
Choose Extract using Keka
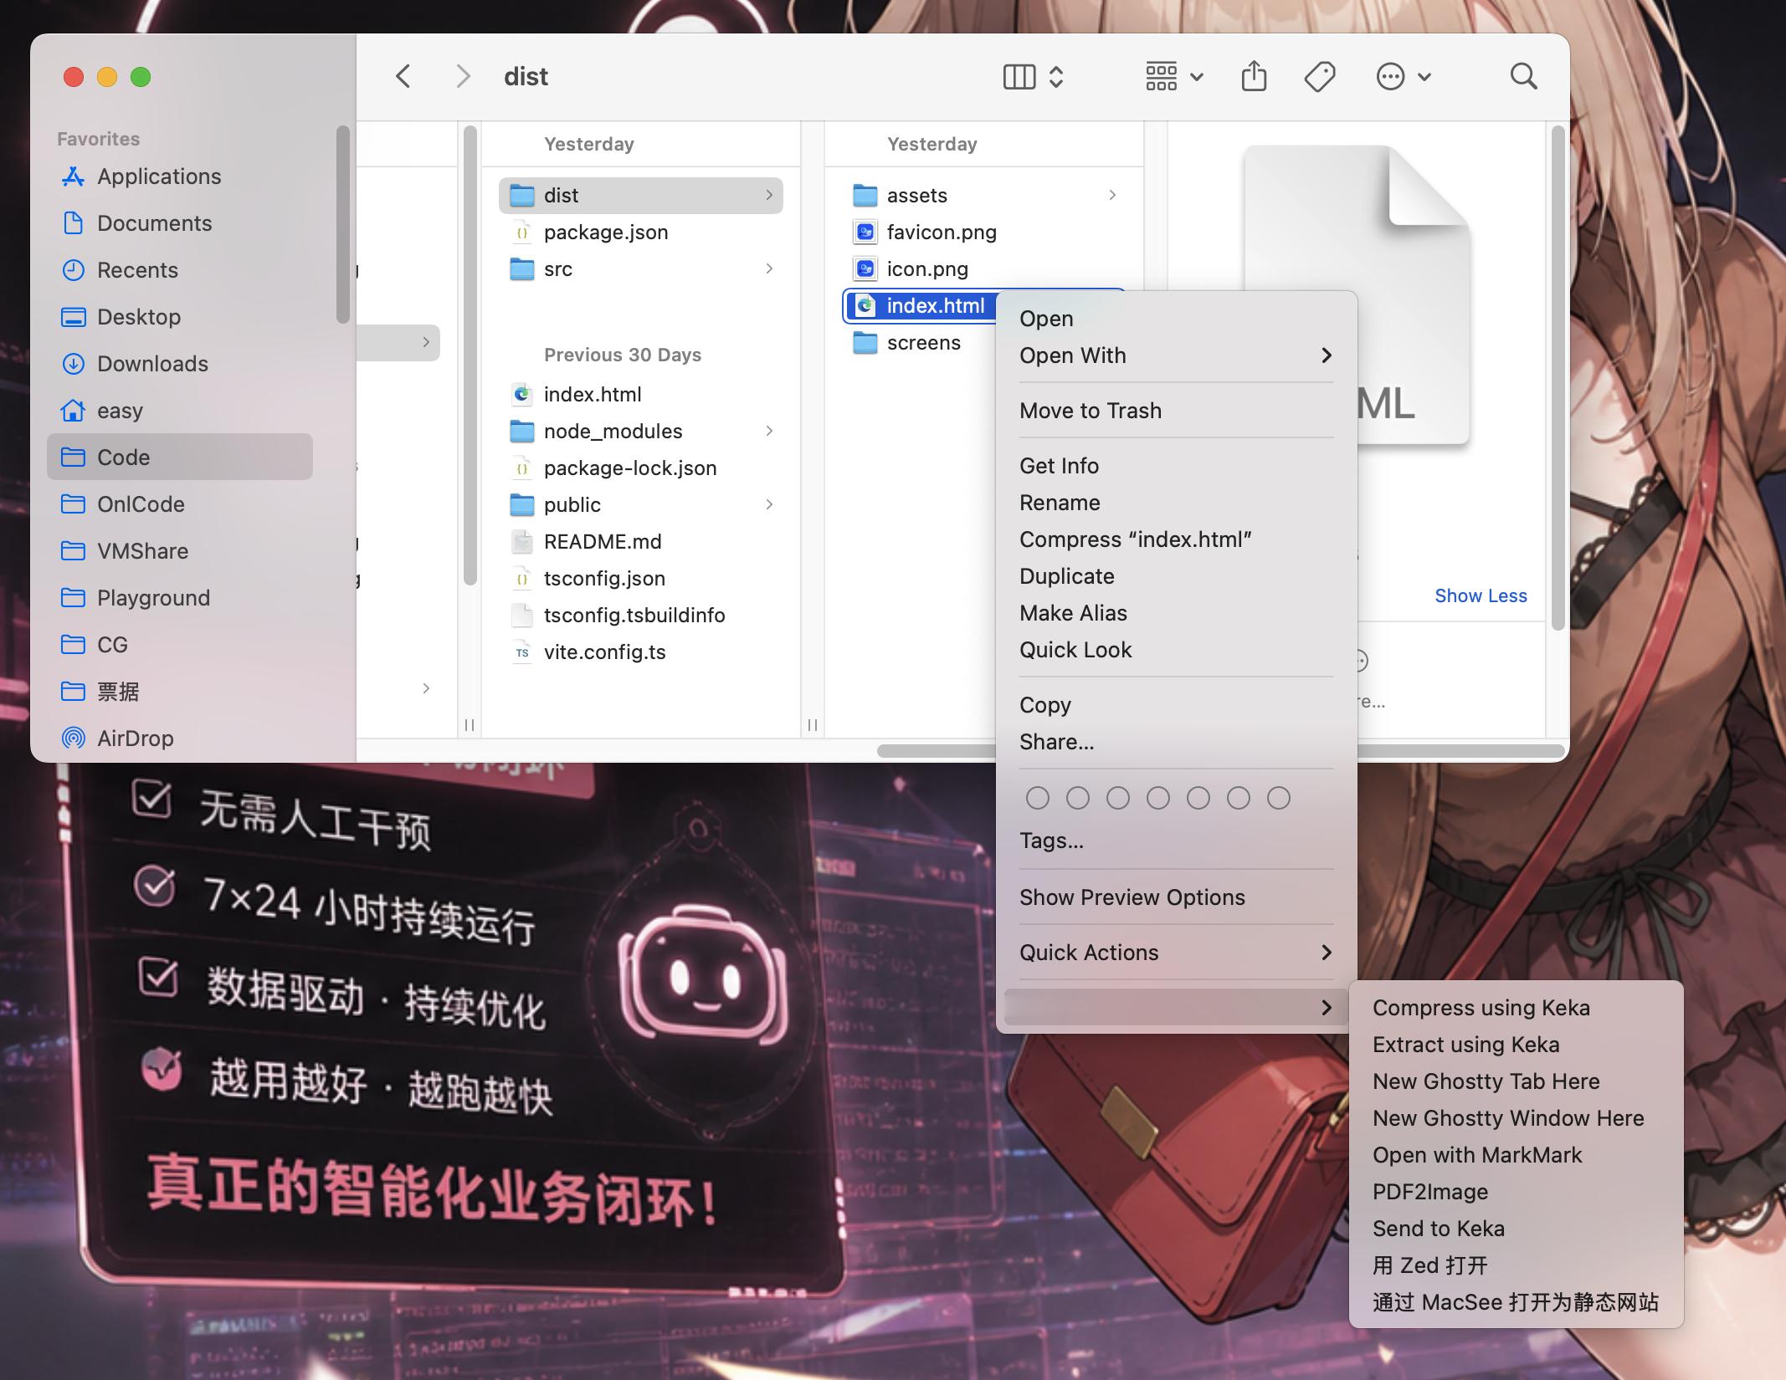tap(1516, 1045)
